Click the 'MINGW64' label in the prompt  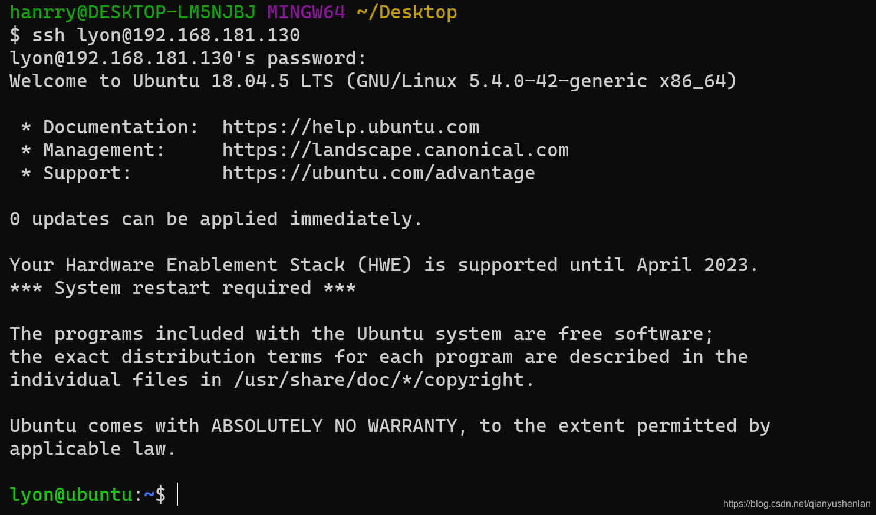pos(306,12)
